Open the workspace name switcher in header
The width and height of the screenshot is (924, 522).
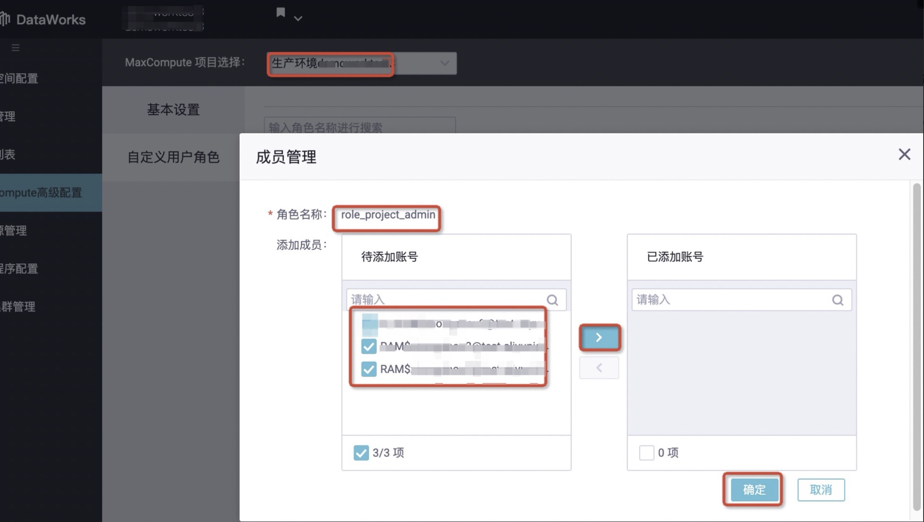coord(163,19)
